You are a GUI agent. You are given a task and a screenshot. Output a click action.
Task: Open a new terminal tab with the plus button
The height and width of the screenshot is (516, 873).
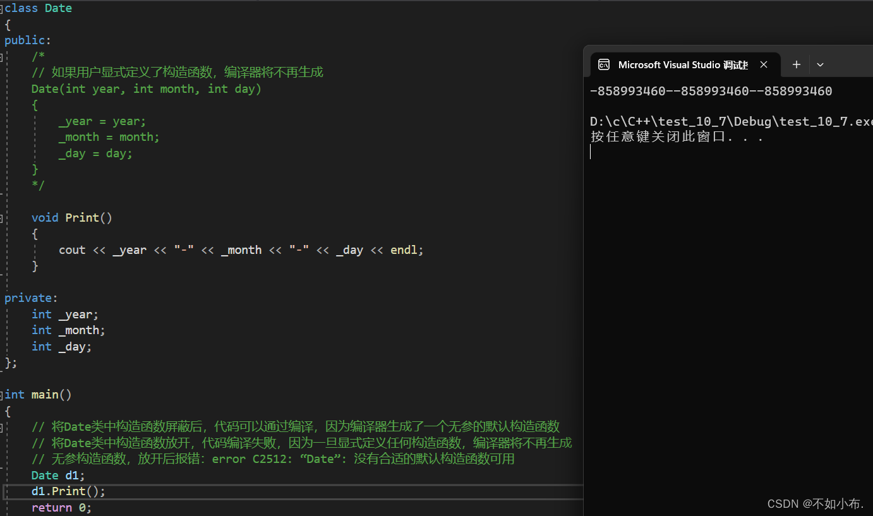click(797, 64)
